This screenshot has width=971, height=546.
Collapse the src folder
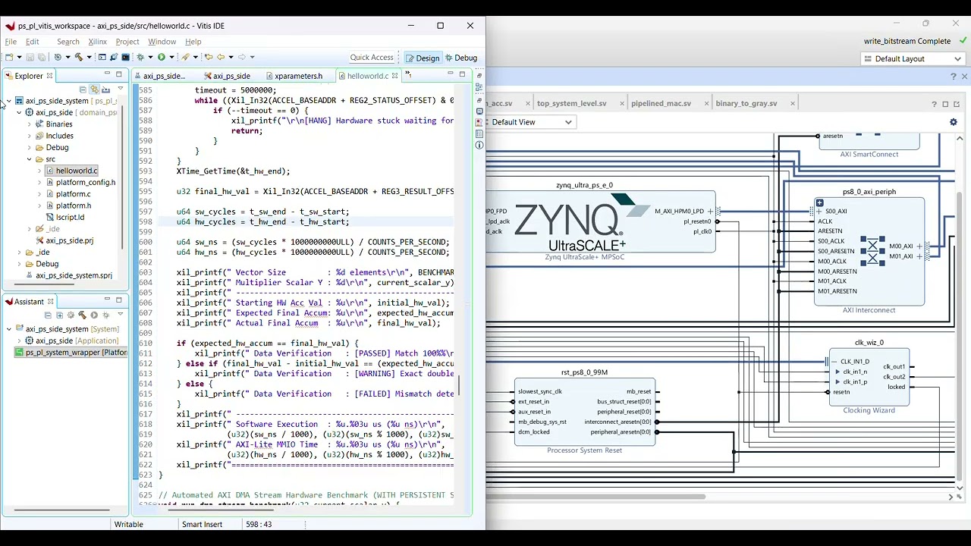[x=29, y=159]
